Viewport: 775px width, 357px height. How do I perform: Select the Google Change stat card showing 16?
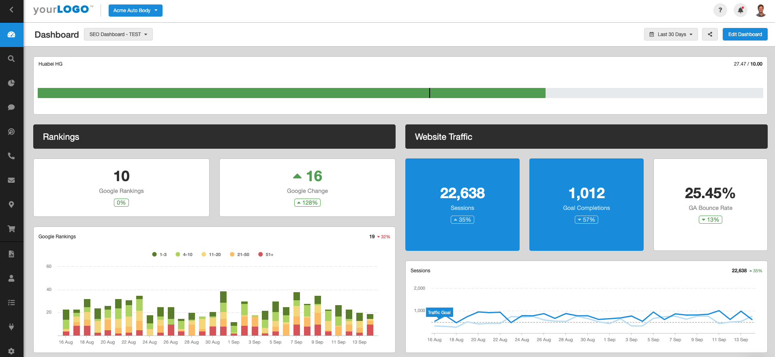pos(307,188)
